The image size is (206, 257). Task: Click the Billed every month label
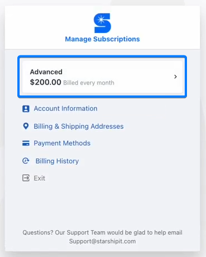point(89,83)
